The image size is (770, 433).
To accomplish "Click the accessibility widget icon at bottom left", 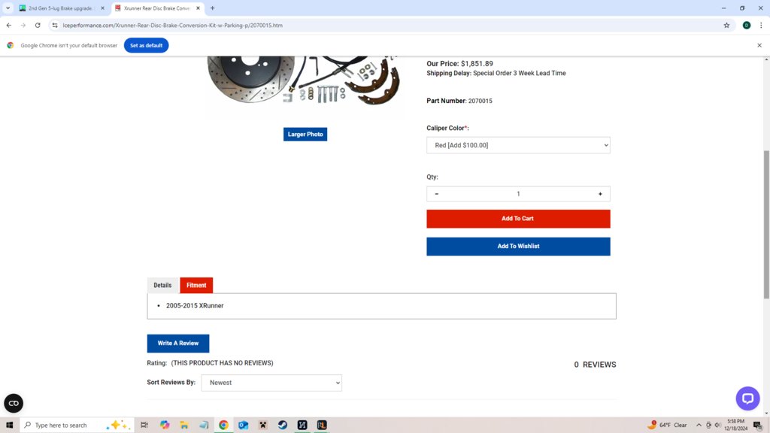I will coord(14,403).
